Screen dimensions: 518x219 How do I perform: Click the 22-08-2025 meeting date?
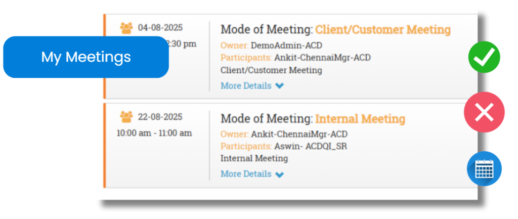(160, 117)
